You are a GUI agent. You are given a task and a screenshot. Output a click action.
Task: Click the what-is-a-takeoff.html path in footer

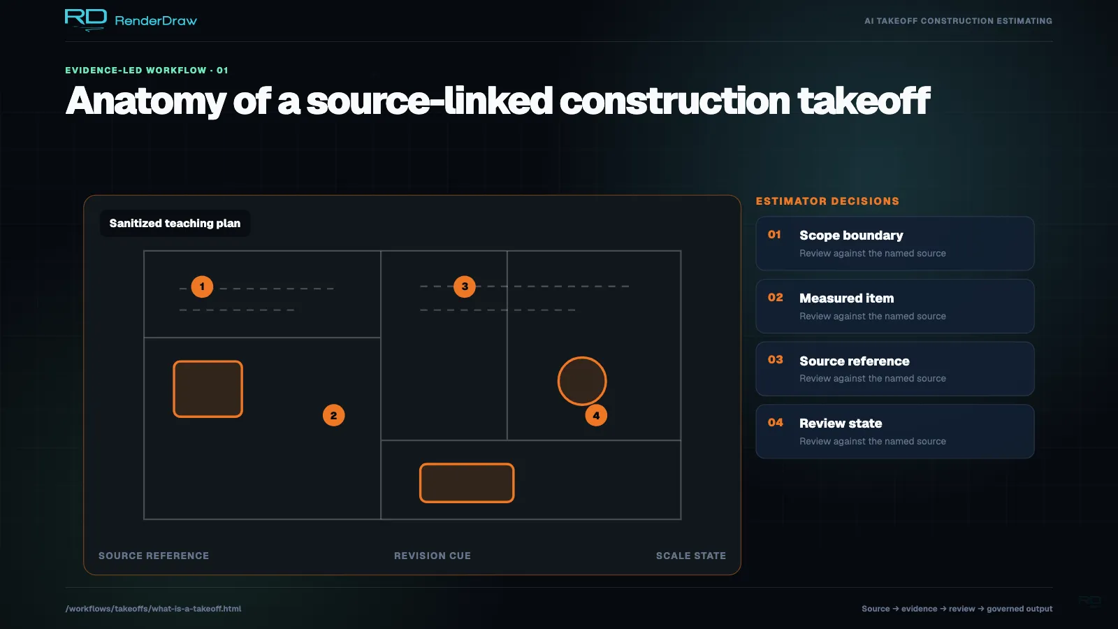coord(153,609)
